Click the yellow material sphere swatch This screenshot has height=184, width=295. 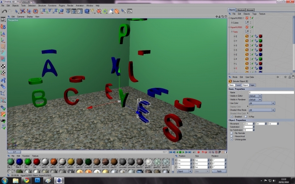(71, 161)
